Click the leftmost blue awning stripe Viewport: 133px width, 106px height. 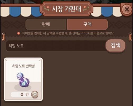(15, 12)
